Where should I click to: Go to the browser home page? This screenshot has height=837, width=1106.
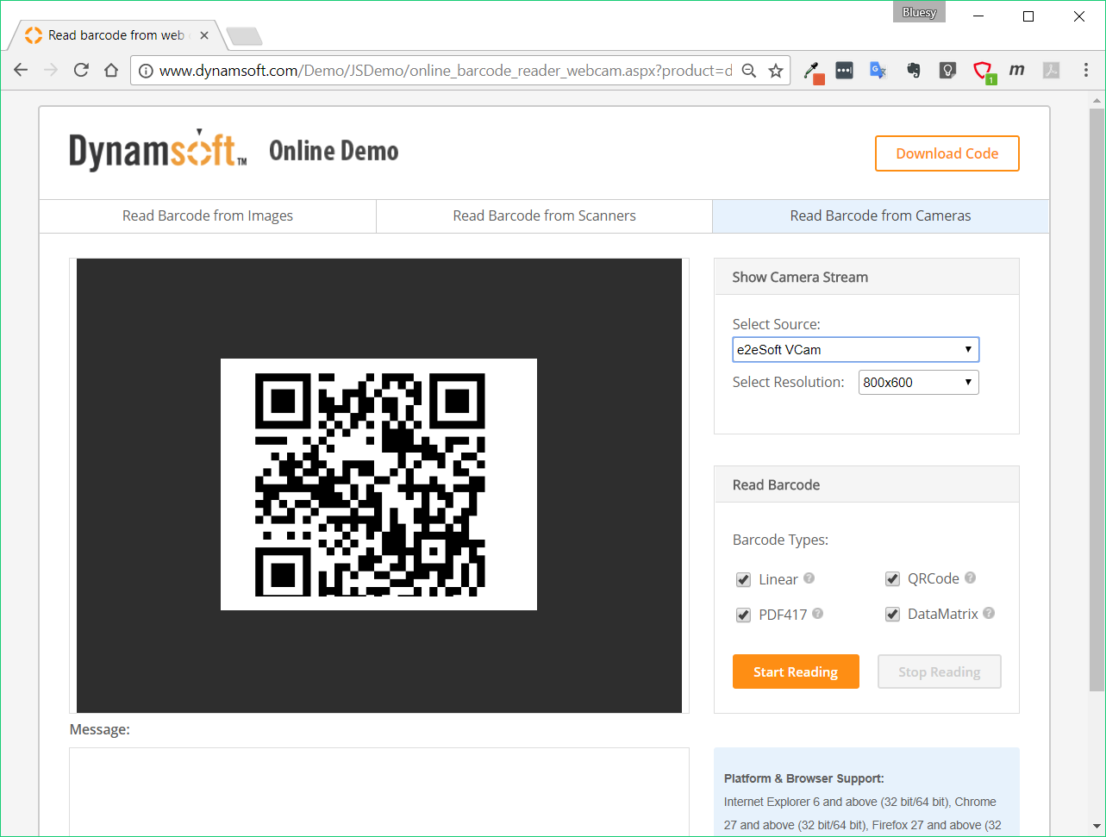coord(111,71)
